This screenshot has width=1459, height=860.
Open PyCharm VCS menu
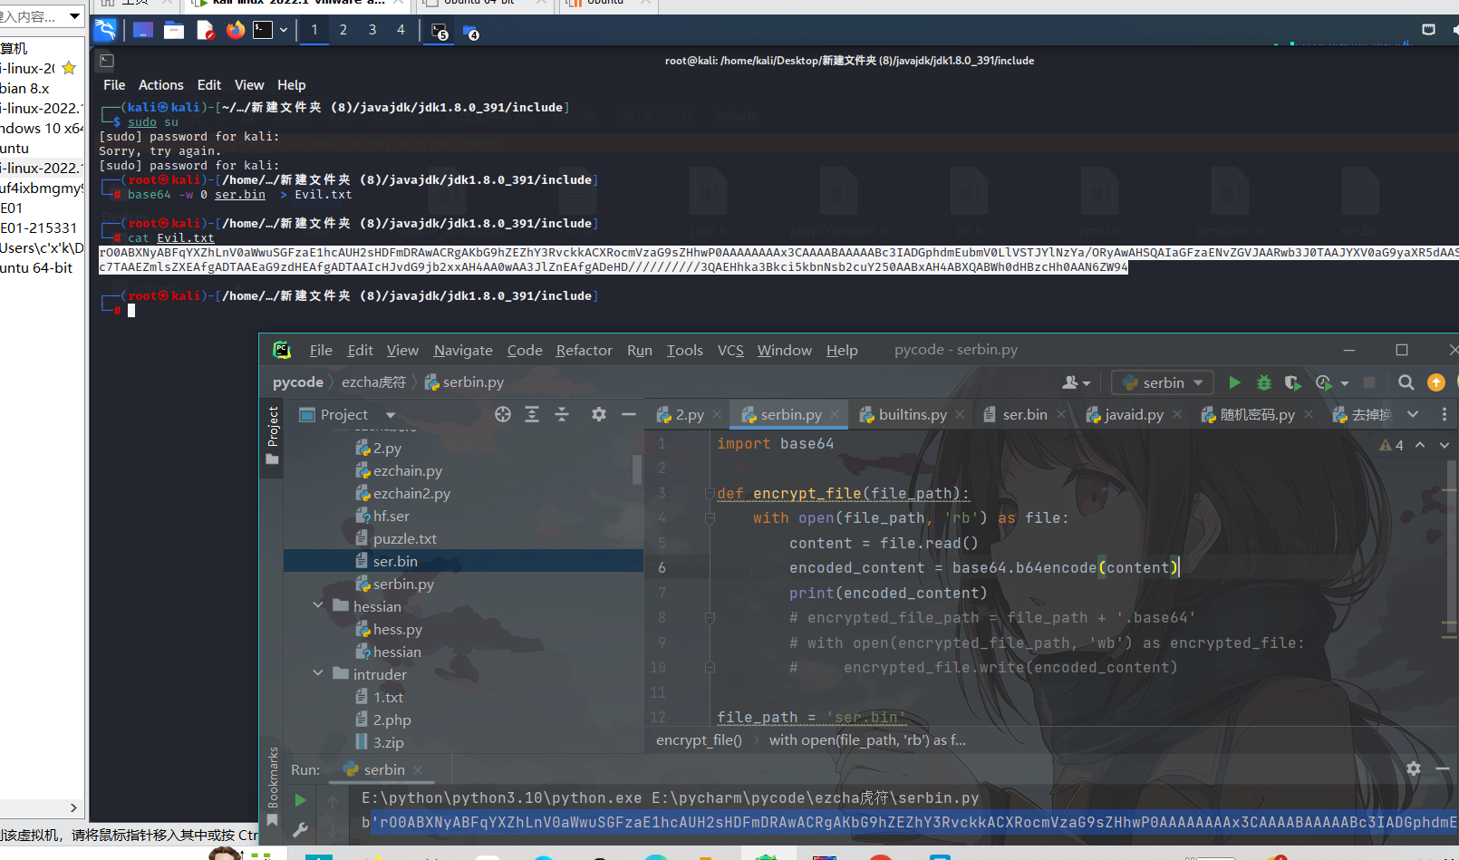tap(730, 350)
